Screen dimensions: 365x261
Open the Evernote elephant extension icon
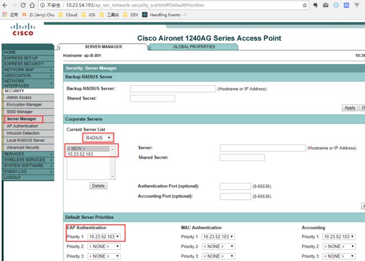coord(316,5)
